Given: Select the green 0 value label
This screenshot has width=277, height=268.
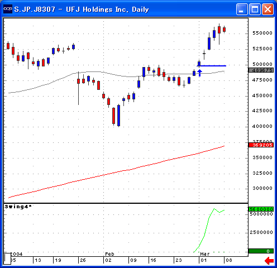Looking at the screenshot, I should (261, 251).
